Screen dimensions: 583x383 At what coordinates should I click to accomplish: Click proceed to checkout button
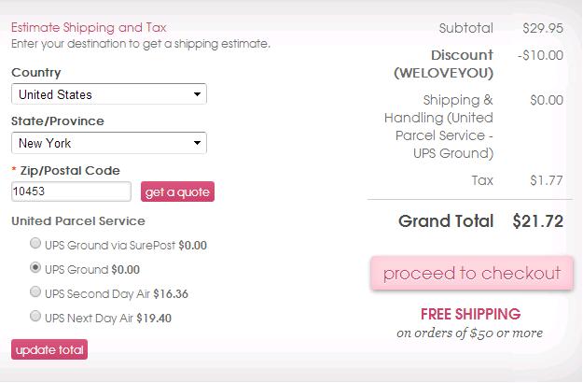pos(472,273)
